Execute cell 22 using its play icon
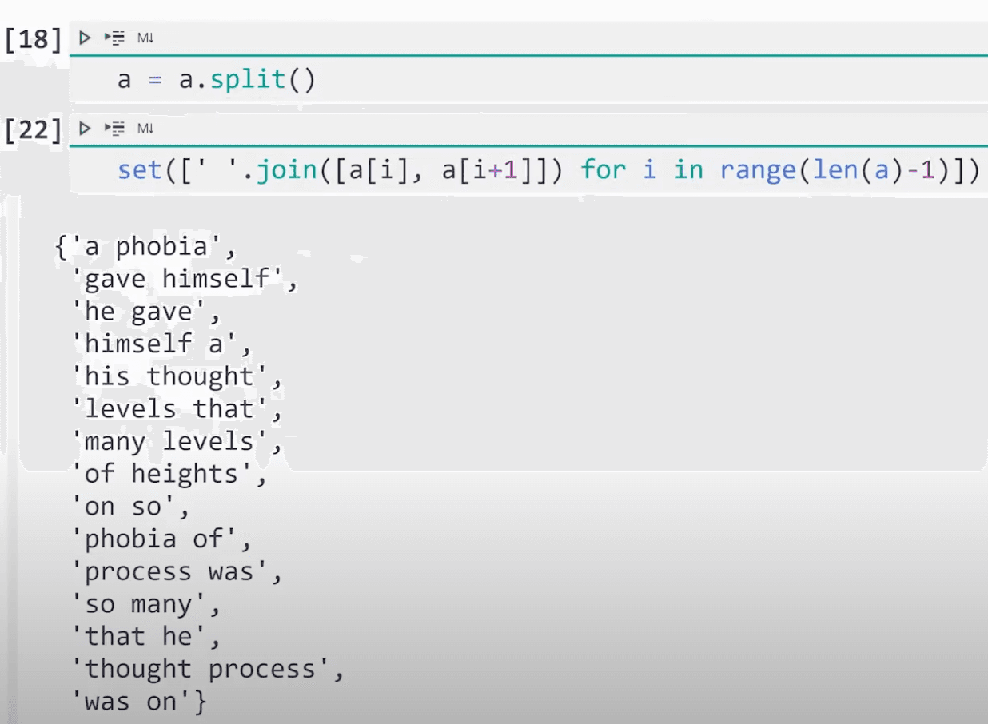Viewport: 988px width, 724px height. [85, 128]
